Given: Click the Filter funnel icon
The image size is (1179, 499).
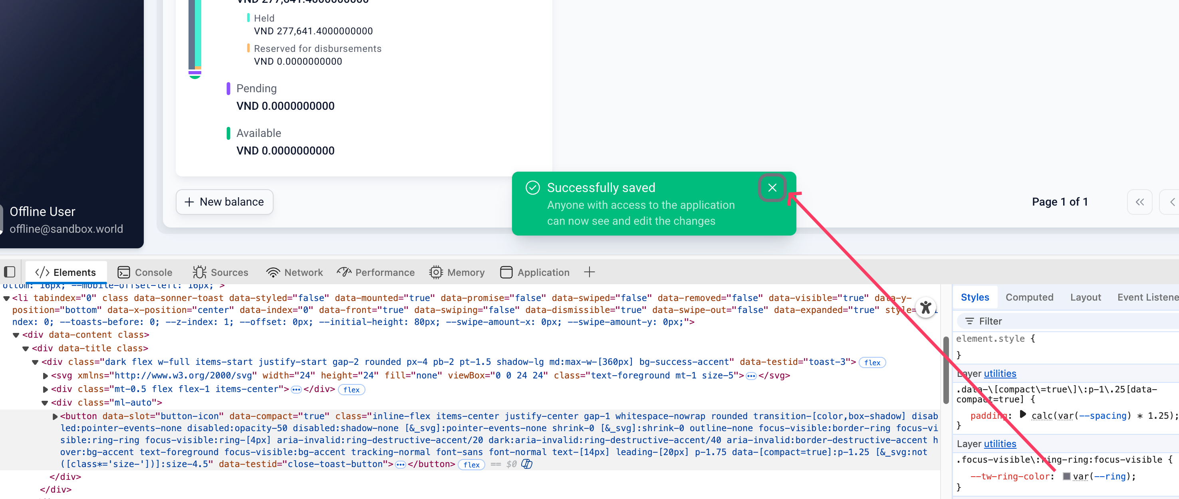Looking at the screenshot, I should click(969, 321).
